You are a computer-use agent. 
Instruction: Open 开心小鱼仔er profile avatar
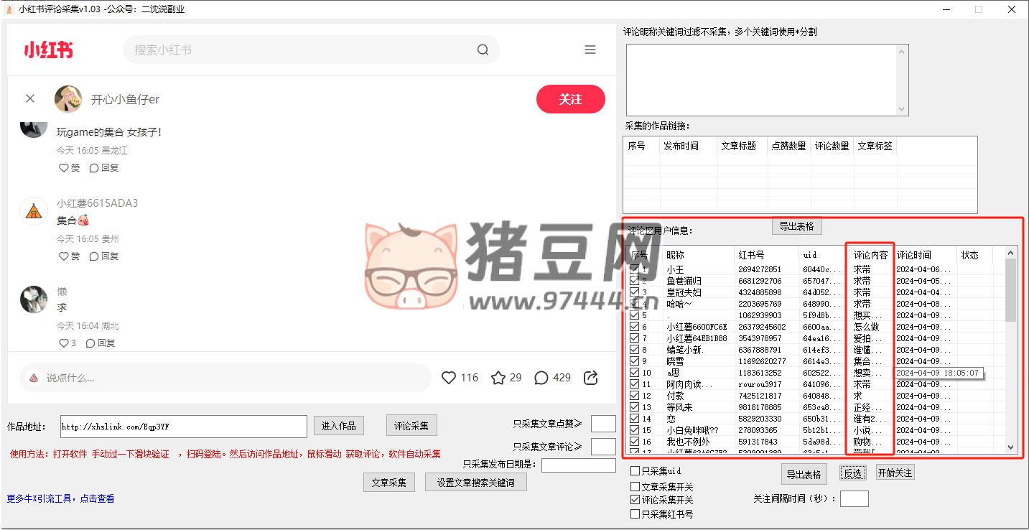pos(68,99)
